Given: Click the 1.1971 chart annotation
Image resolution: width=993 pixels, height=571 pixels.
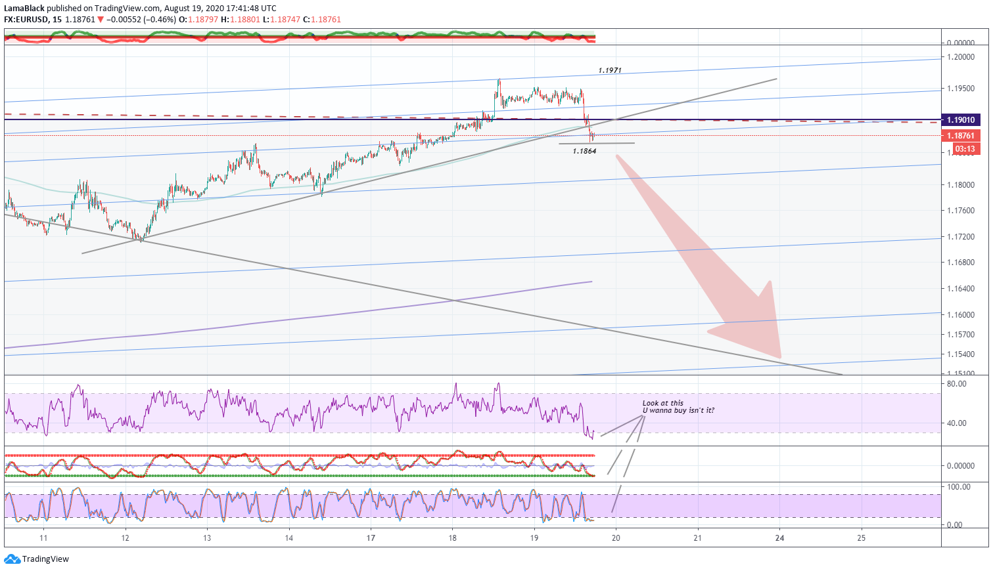Looking at the screenshot, I should click(610, 70).
